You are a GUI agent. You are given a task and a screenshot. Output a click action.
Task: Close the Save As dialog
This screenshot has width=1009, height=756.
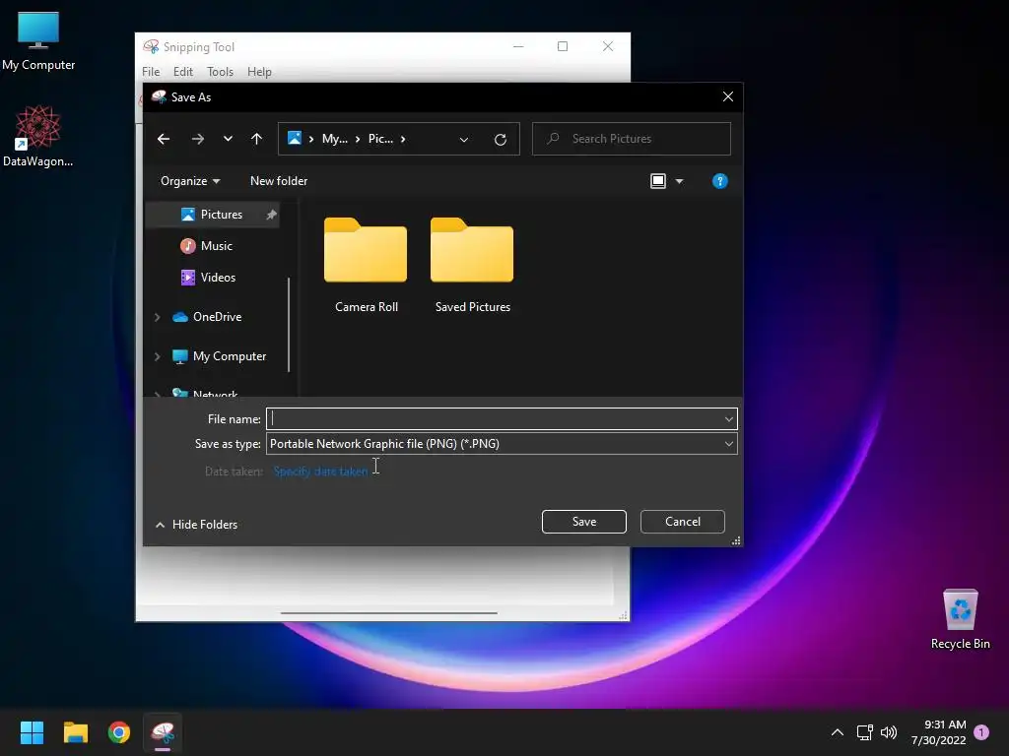728,96
